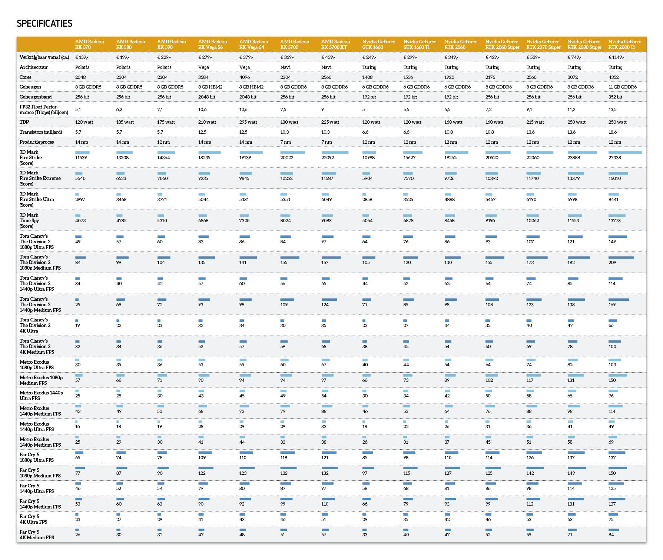
Task: Select the Nvidia GeForce RTX 2080 Super header
Action: (585, 44)
